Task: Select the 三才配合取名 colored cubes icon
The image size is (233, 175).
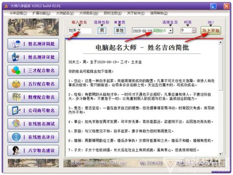Action: (x=16, y=70)
